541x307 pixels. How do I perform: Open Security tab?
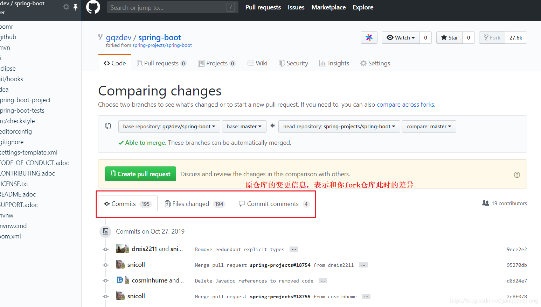(x=293, y=63)
